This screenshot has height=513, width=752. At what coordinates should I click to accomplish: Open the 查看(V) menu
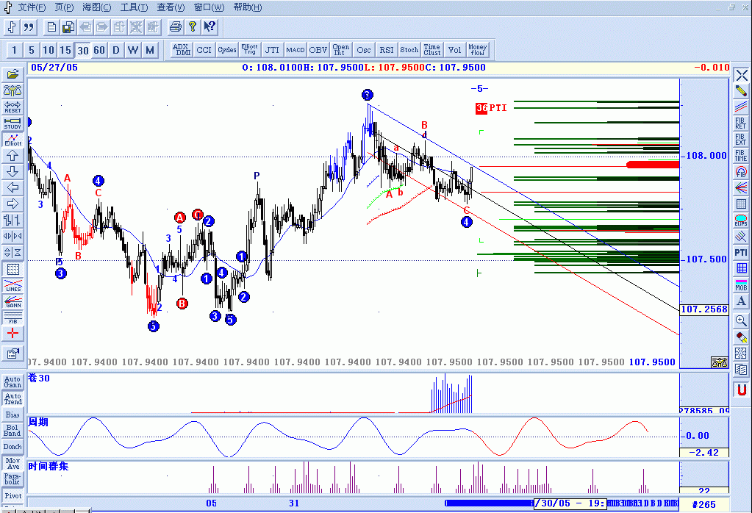171,7
